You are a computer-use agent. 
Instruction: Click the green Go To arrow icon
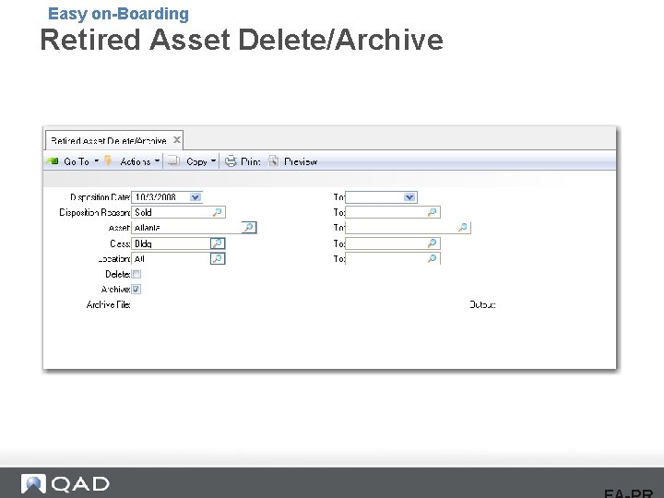[x=52, y=161]
